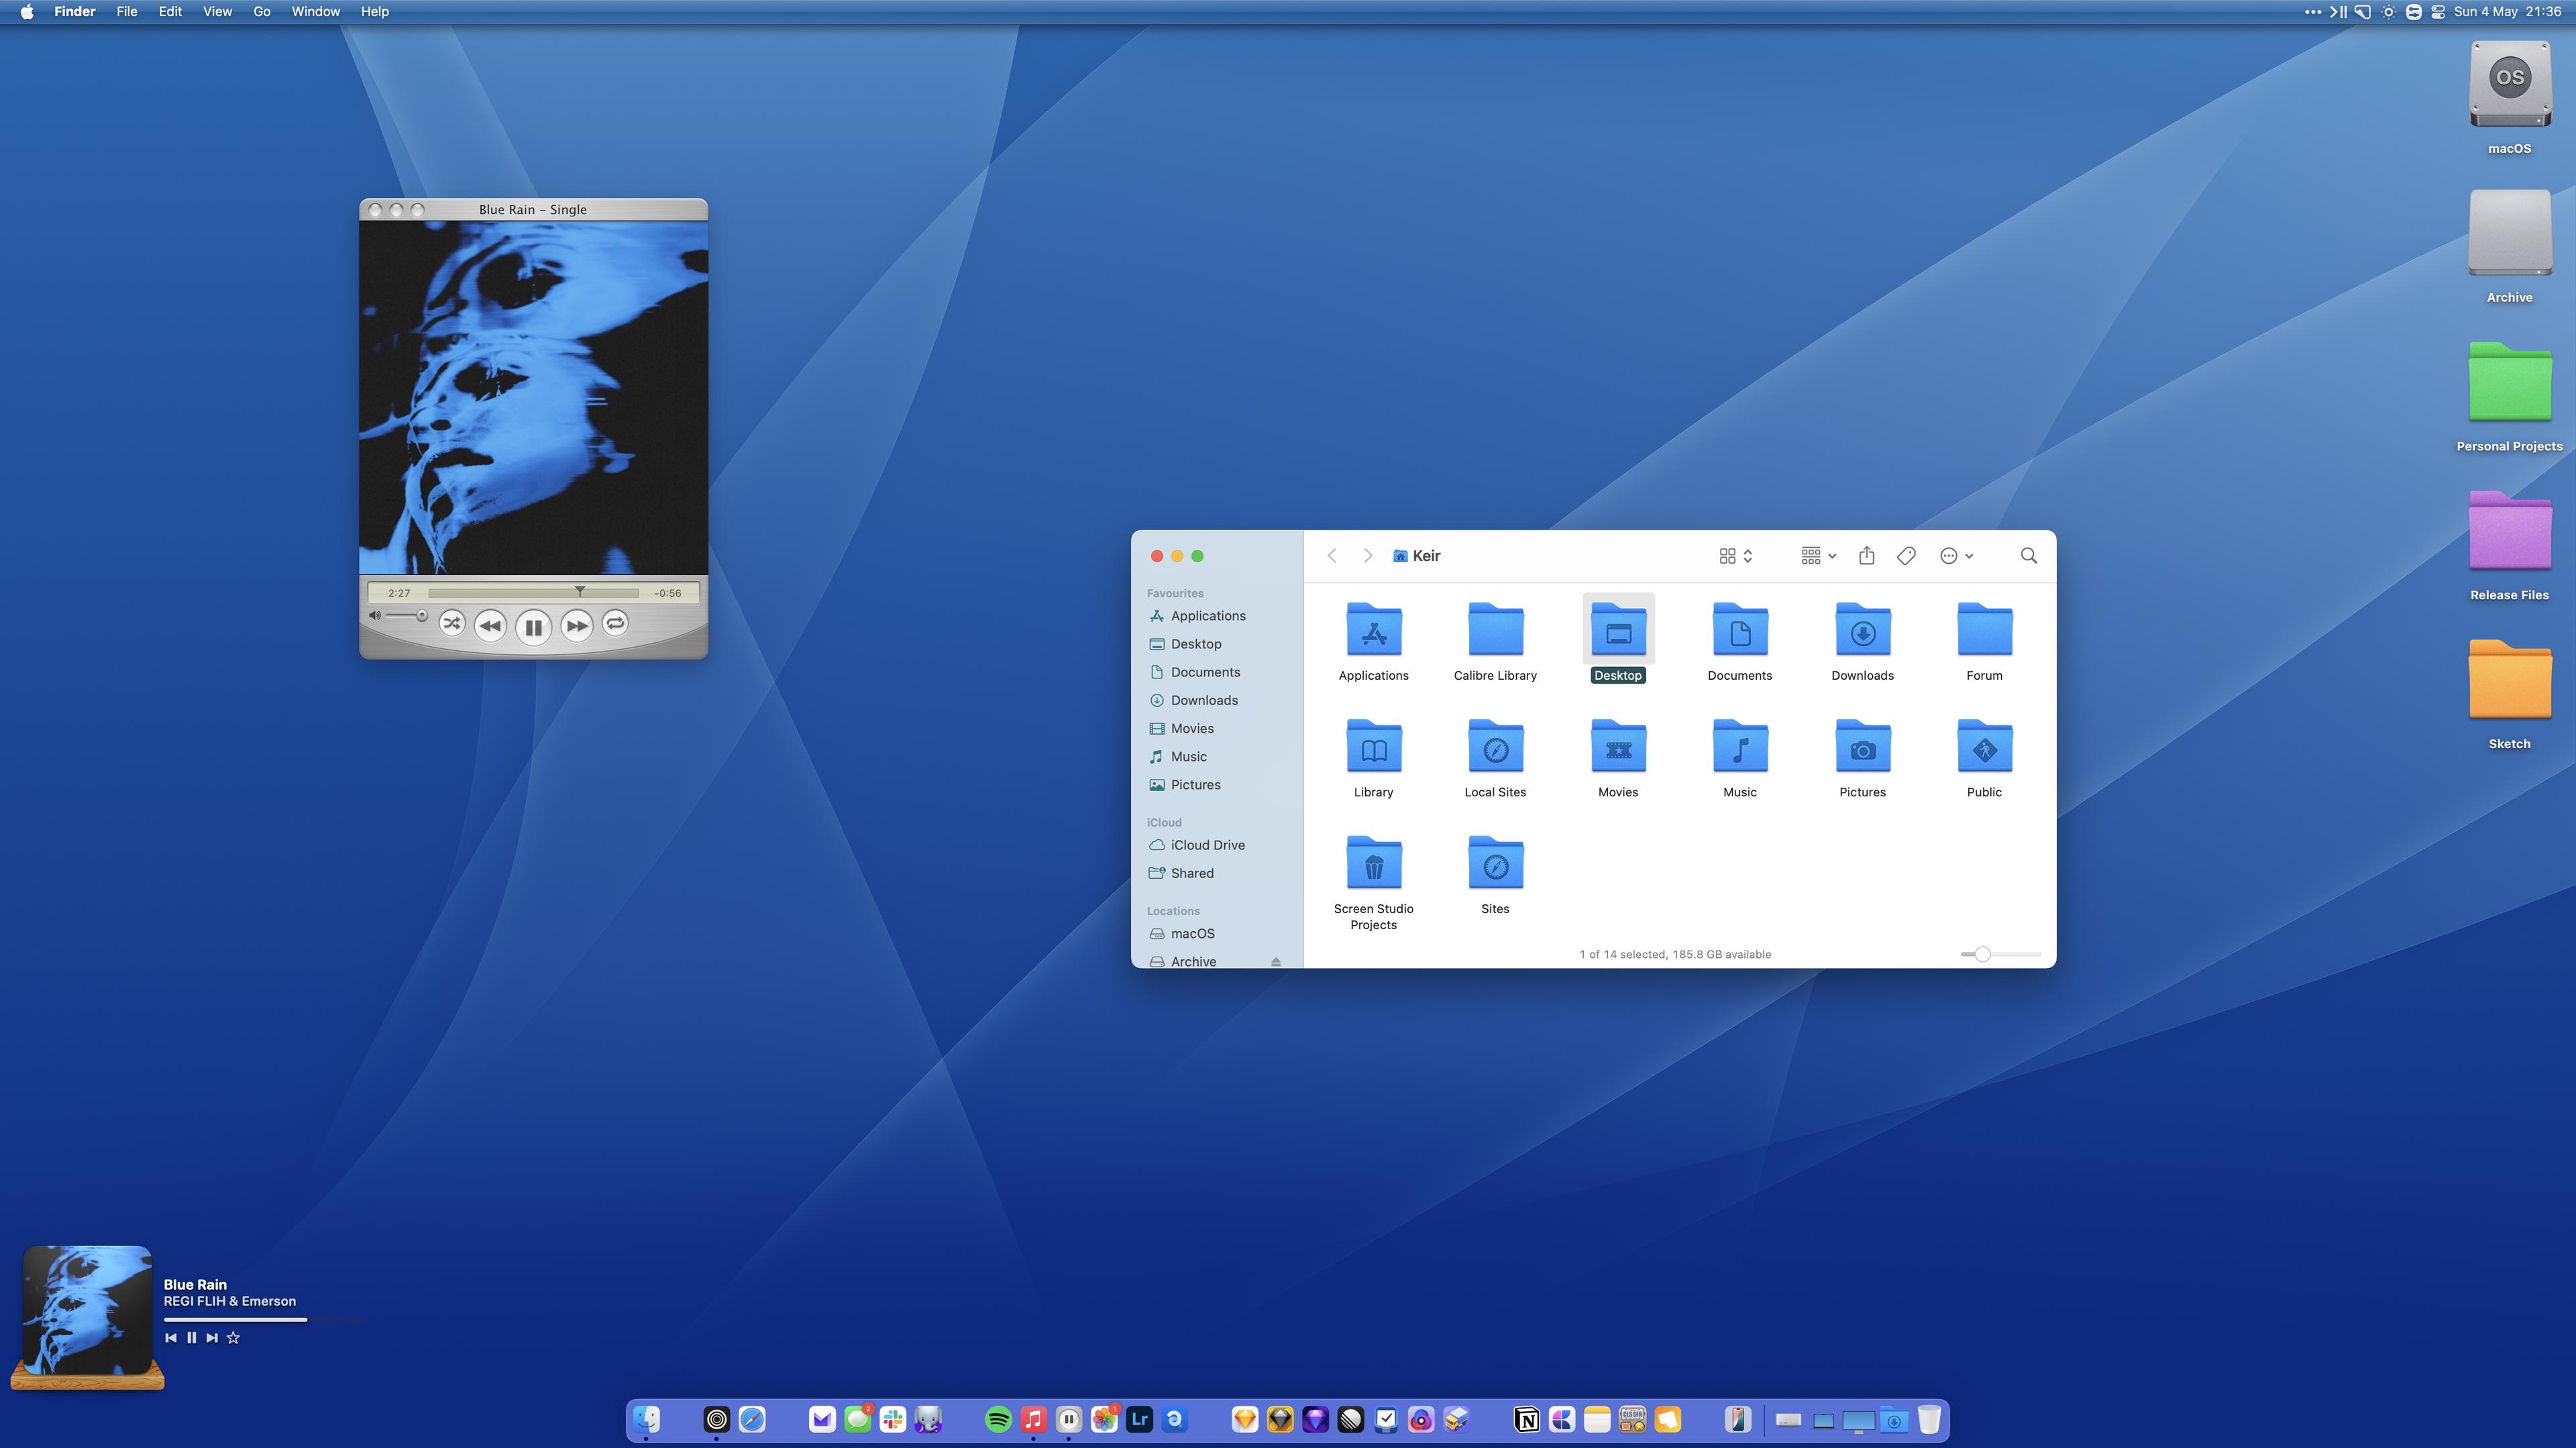The image size is (2576, 1448).
Task: Open the Apple menu
Action: click(x=27, y=12)
